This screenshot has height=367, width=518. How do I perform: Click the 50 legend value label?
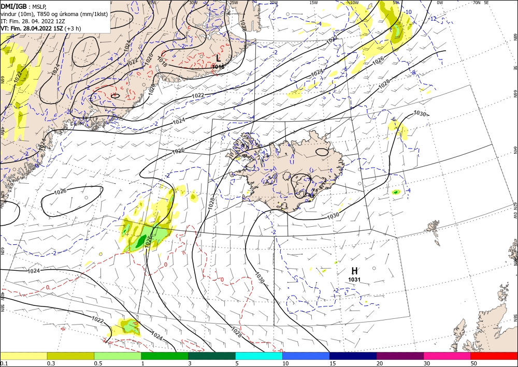[x=474, y=363]
